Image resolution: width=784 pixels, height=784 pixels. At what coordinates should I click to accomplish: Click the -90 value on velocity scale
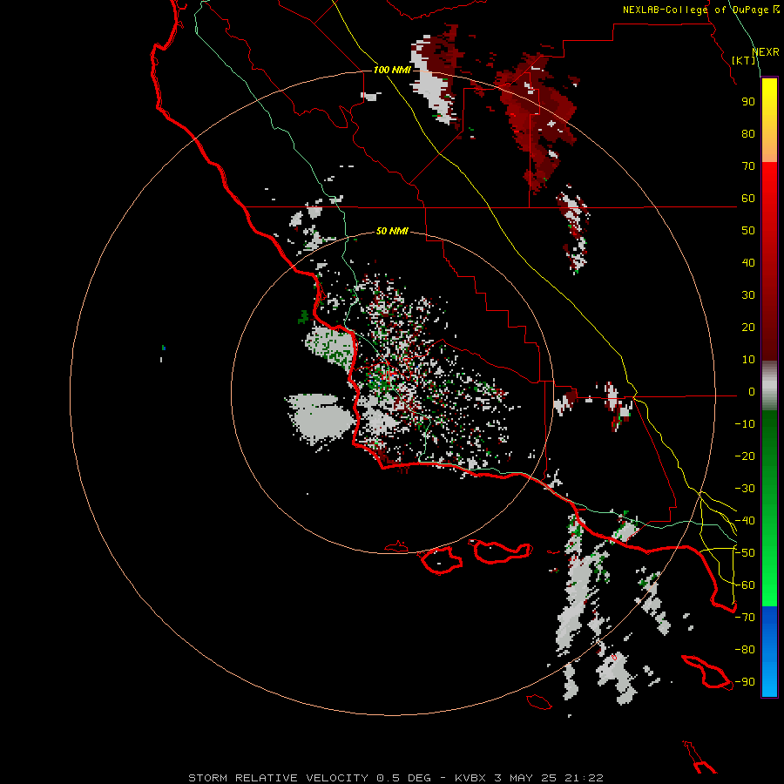click(745, 682)
